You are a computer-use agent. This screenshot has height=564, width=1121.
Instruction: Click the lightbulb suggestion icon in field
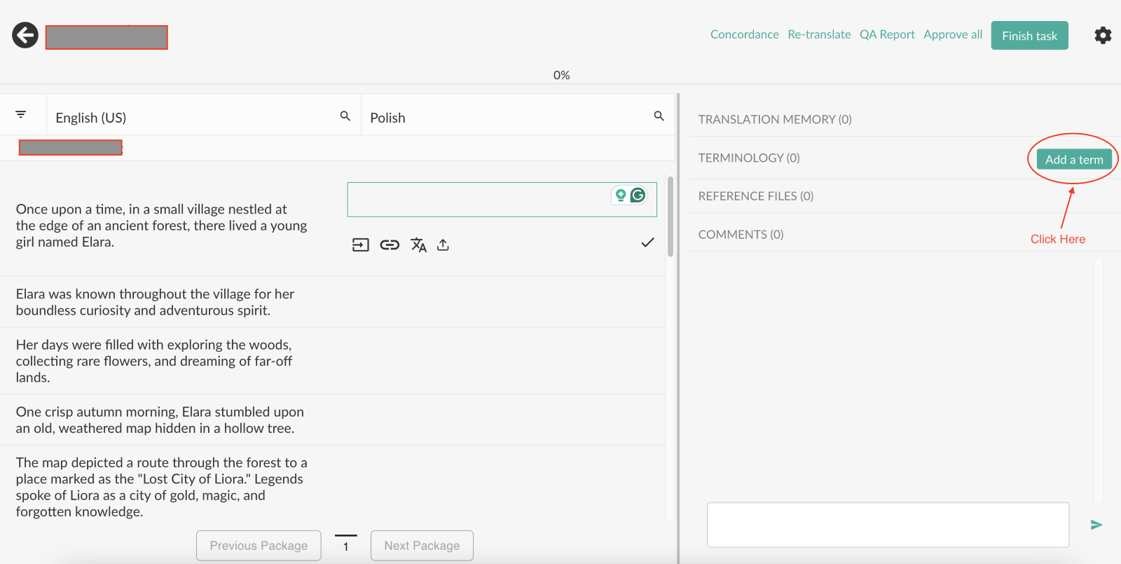620,195
